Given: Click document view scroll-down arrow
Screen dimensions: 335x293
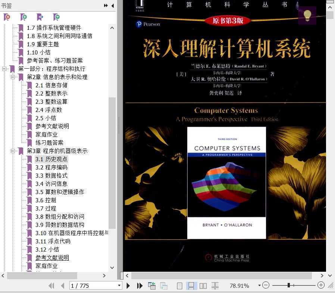Looking at the screenshot, I should pos(330,276).
